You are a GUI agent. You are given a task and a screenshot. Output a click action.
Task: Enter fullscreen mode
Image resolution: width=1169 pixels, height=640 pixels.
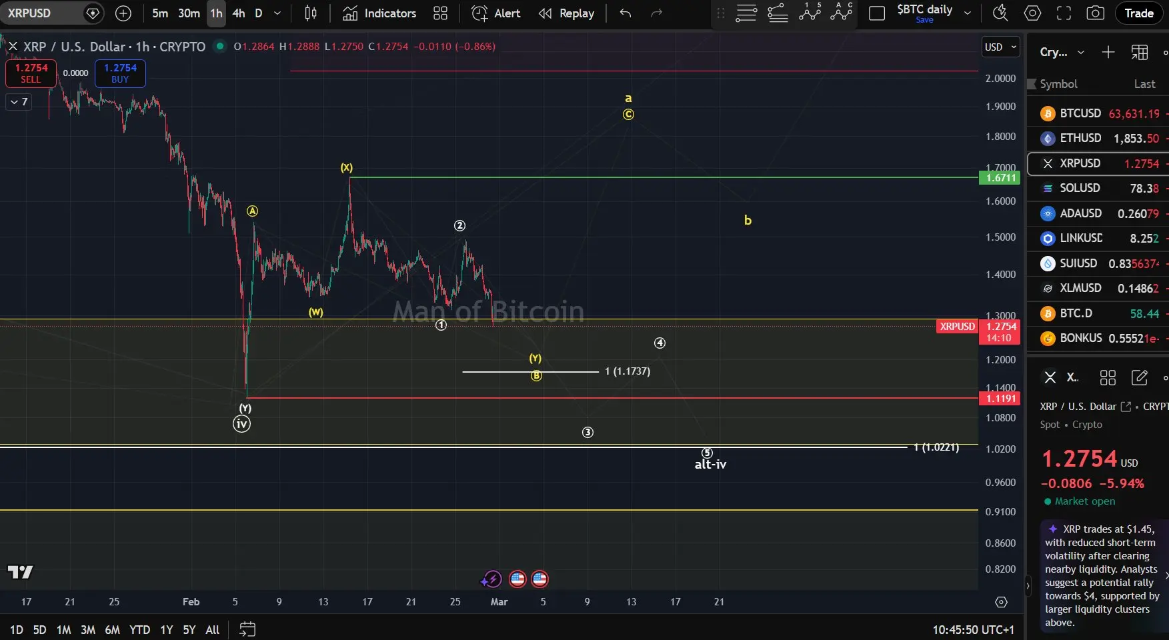[x=1064, y=13]
